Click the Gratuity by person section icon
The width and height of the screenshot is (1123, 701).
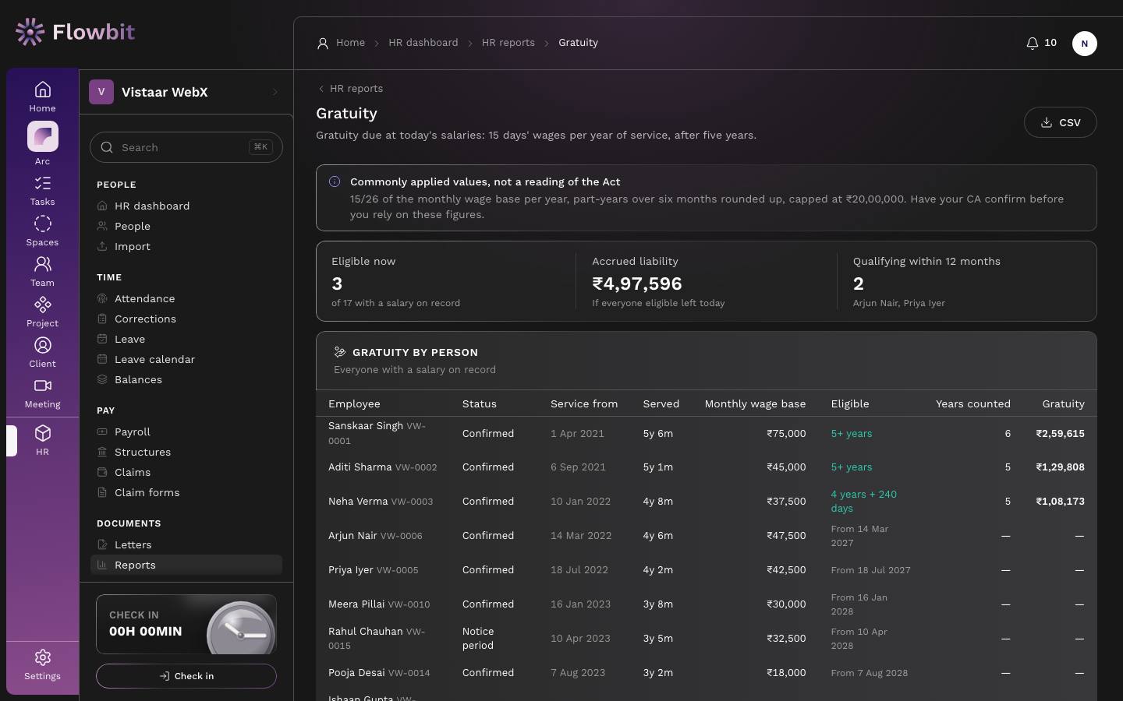point(340,352)
